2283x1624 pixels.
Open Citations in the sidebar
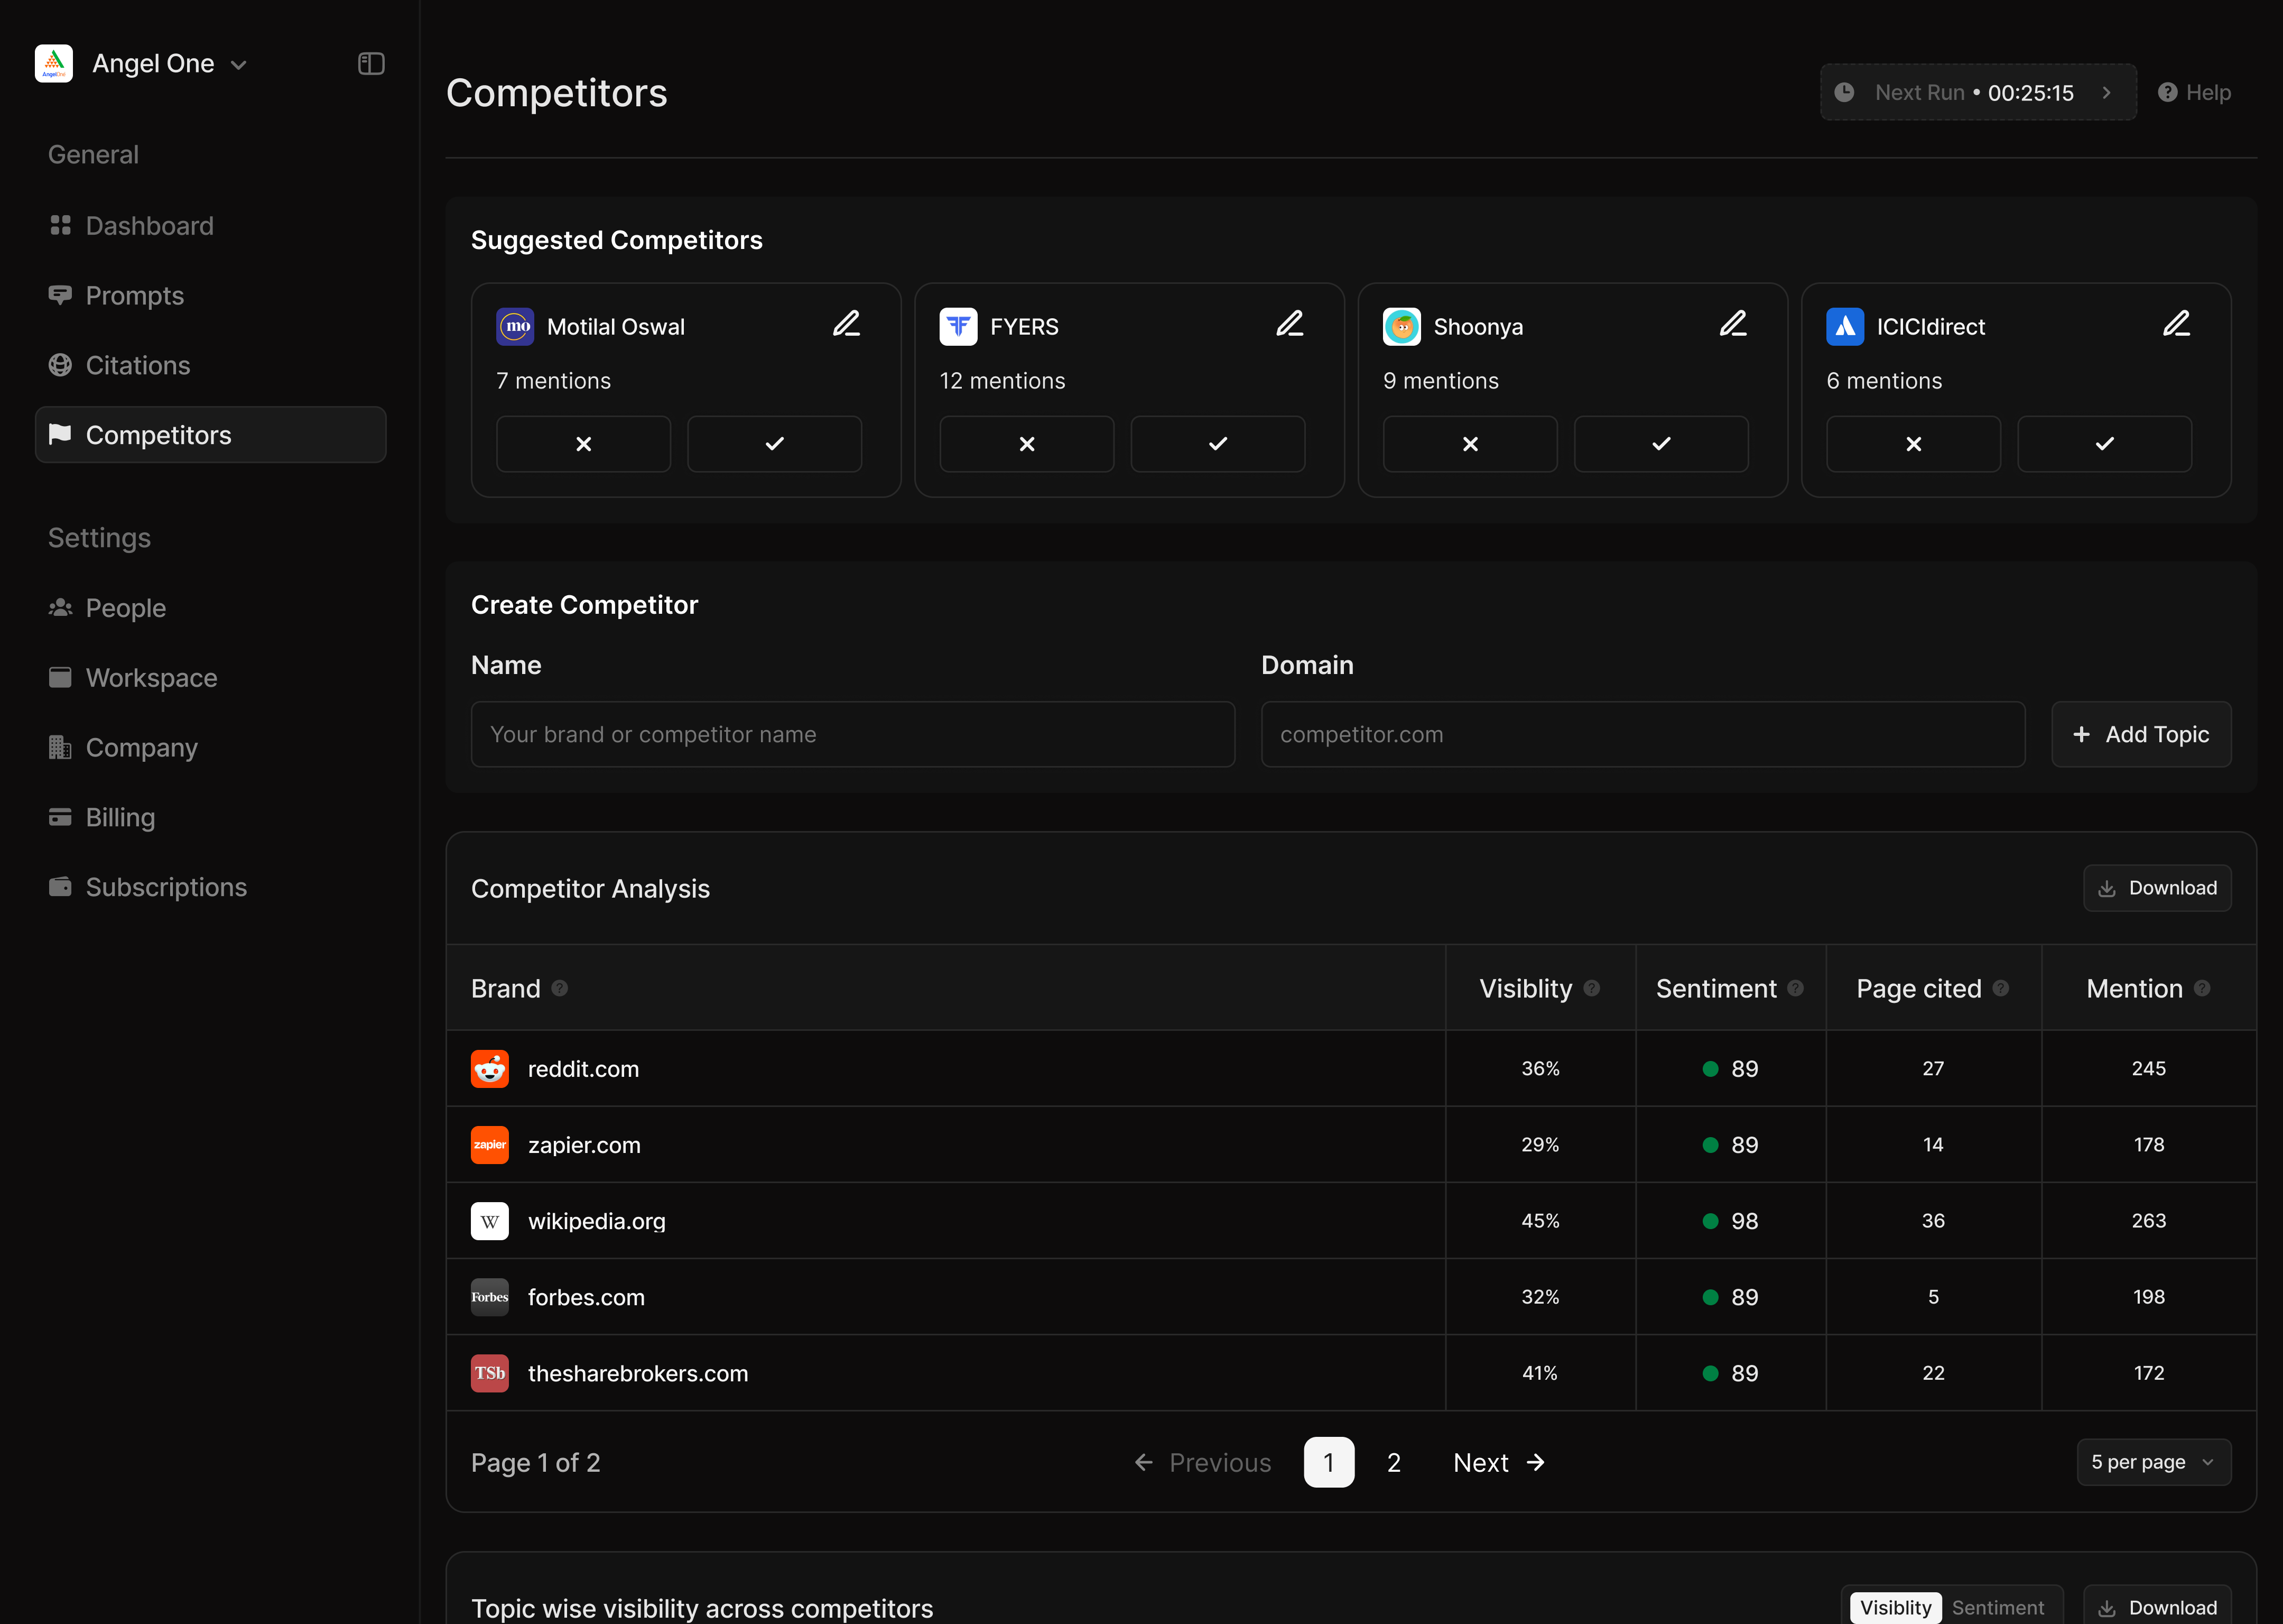[x=138, y=365]
